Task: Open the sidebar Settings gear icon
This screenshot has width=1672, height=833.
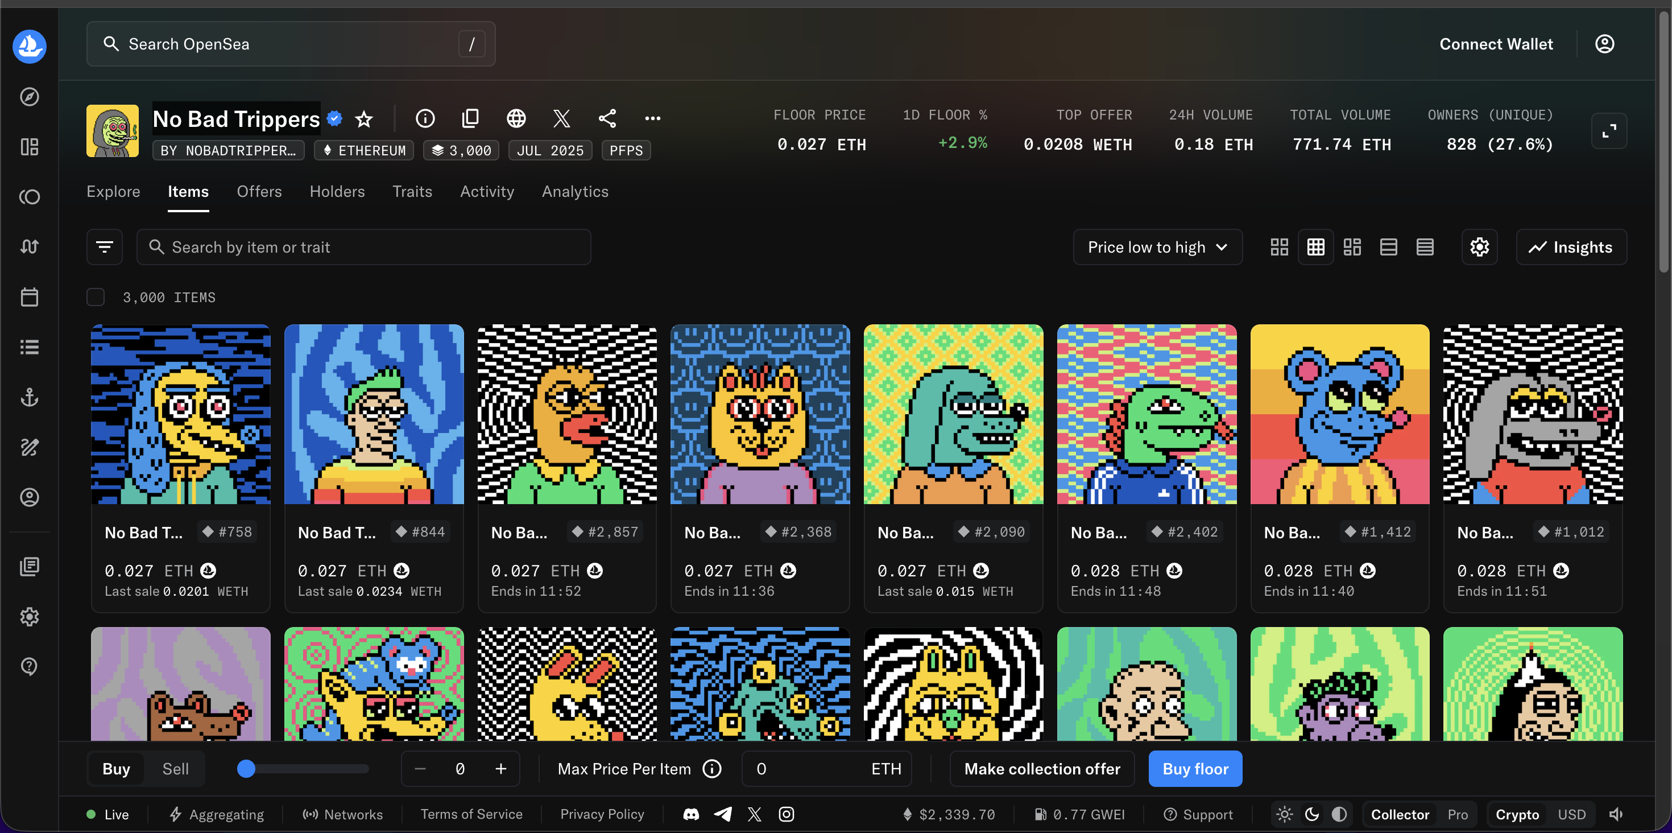Action: coord(29,616)
